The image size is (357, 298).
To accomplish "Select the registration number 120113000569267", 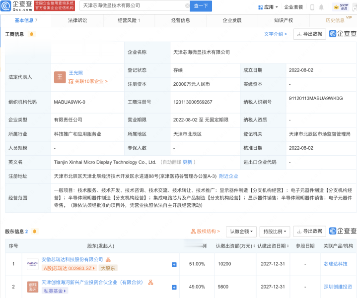I will pos(193,102).
